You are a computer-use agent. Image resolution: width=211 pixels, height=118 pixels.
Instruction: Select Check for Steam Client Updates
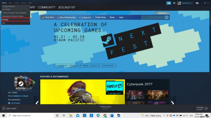(16, 13)
